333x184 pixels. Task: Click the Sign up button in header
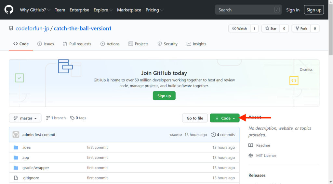click(314, 10)
